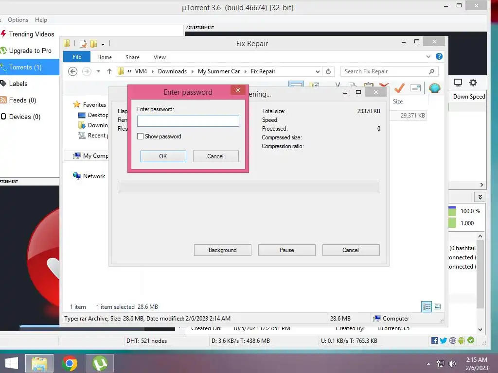Click the extraction progress bar
This screenshot has width=498, height=373.
tap(249, 187)
